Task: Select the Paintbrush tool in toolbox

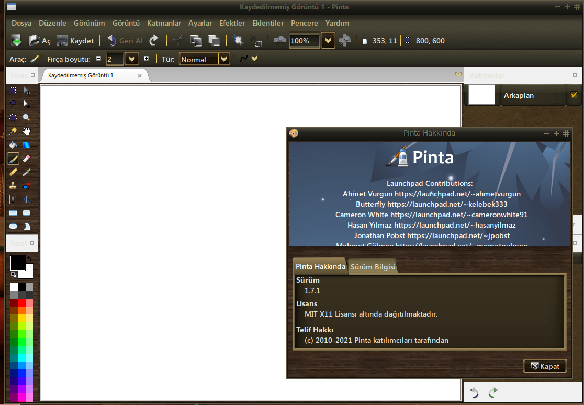Action: click(13, 159)
